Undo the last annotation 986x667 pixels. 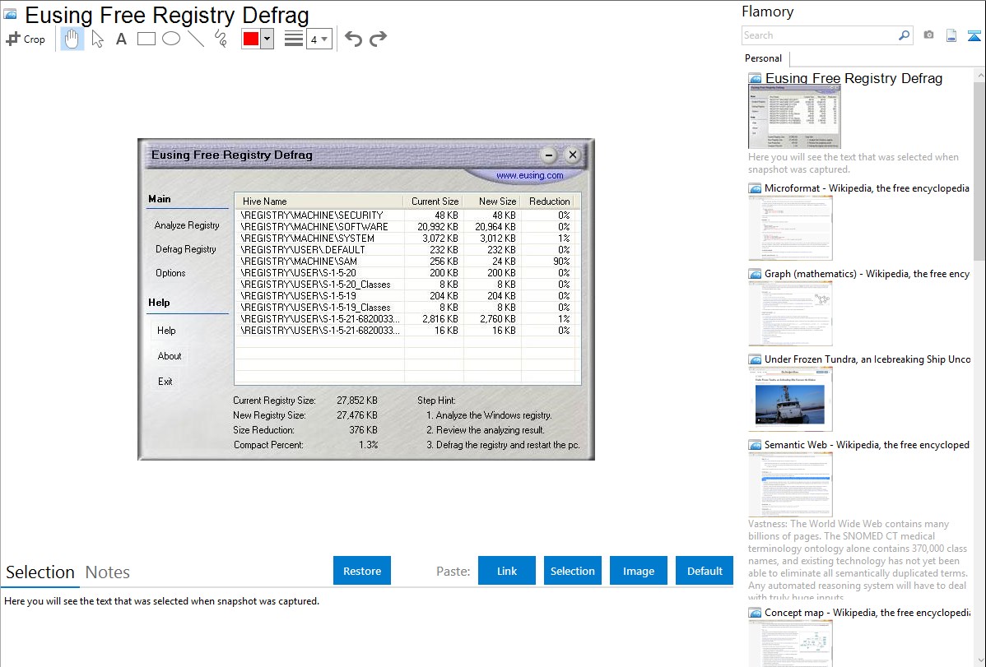click(353, 39)
